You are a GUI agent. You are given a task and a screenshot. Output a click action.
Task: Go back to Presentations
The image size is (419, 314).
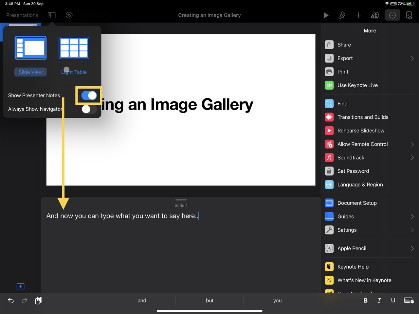[x=22, y=15]
